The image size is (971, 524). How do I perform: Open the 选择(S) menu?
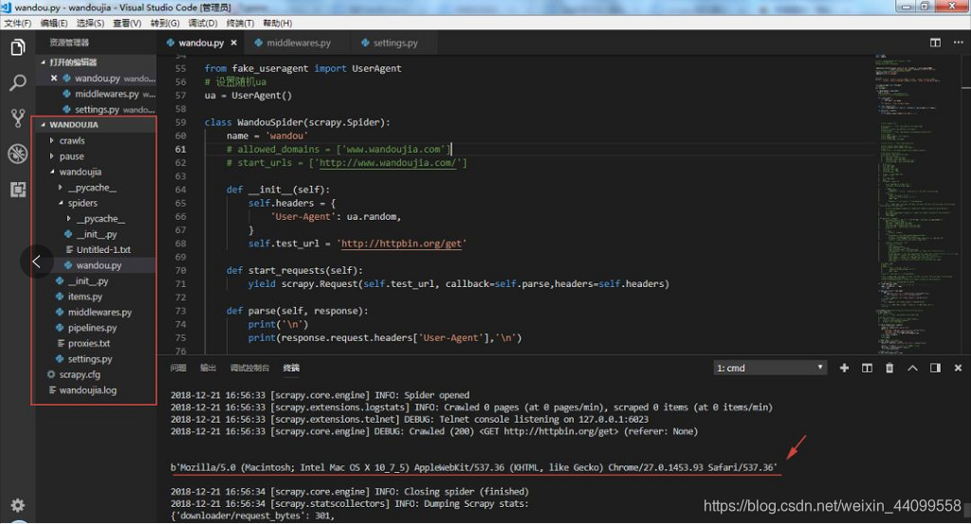pos(90,23)
